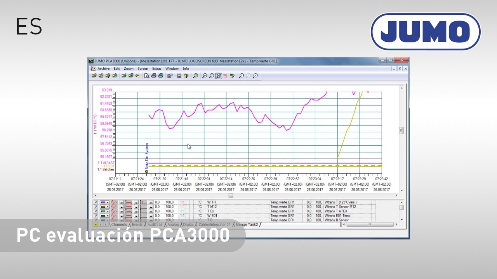Click the yellow color swatch for T M12

(x=103, y=207)
